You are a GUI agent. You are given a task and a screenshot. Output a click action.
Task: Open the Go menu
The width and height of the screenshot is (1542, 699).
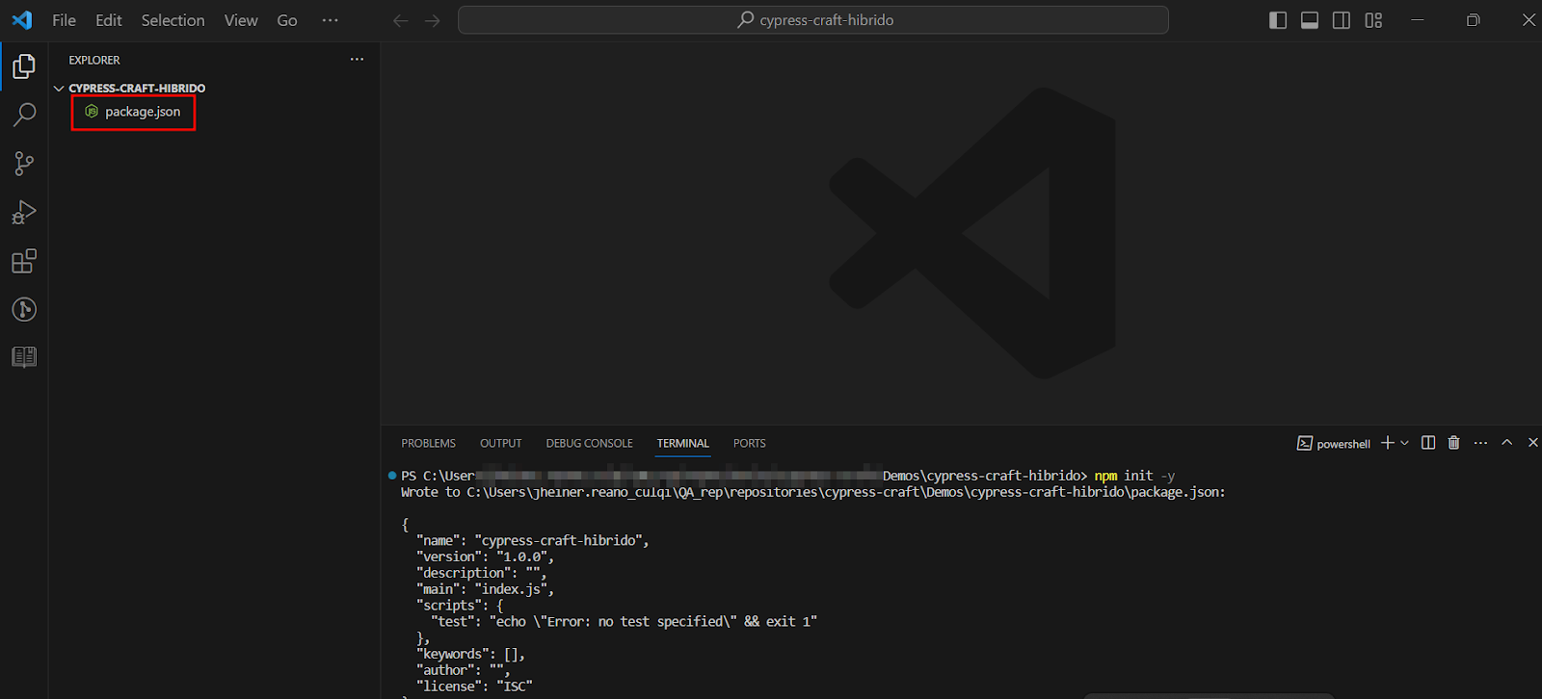point(287,20)
